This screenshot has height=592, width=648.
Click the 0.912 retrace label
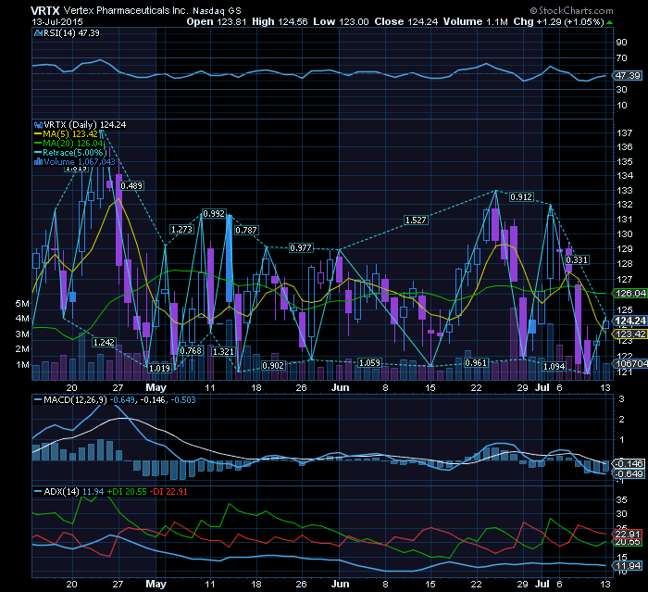point(521,197)
